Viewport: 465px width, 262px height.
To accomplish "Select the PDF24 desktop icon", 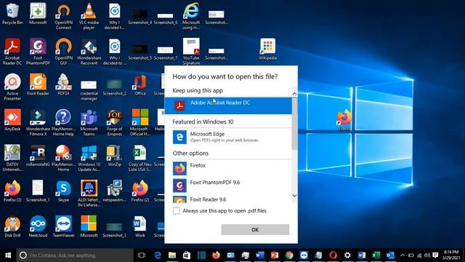I will 63,84.
